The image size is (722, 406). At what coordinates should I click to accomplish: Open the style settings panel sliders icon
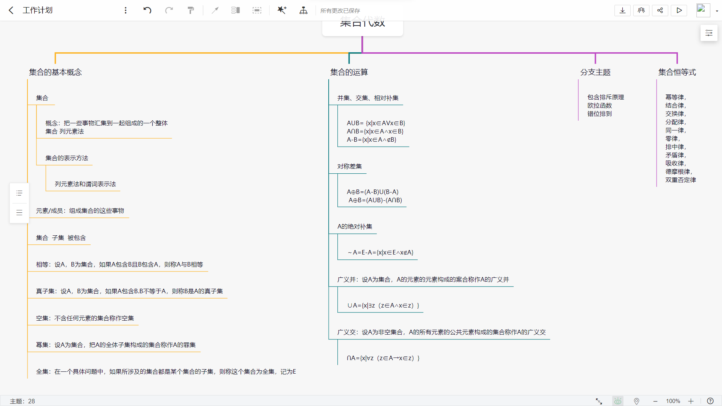pos(709,33)
